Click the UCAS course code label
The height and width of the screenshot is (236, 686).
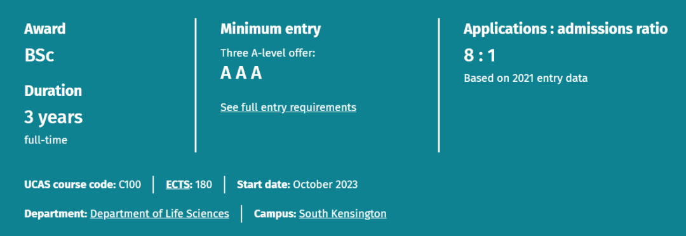71,185
